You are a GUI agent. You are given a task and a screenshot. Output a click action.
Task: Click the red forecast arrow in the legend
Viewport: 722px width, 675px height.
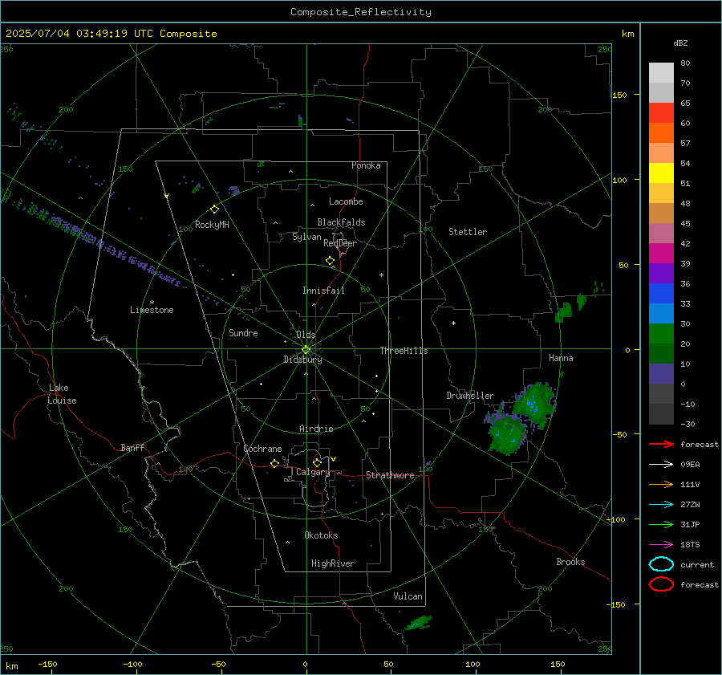pyautogui.click(x=661, y=444)
